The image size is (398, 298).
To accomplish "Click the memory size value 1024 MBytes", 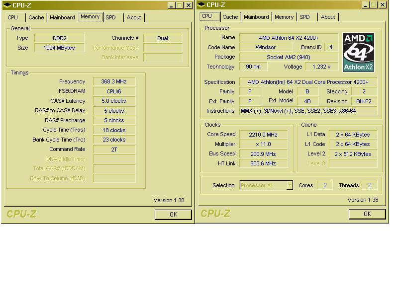I will click(59, 48).
